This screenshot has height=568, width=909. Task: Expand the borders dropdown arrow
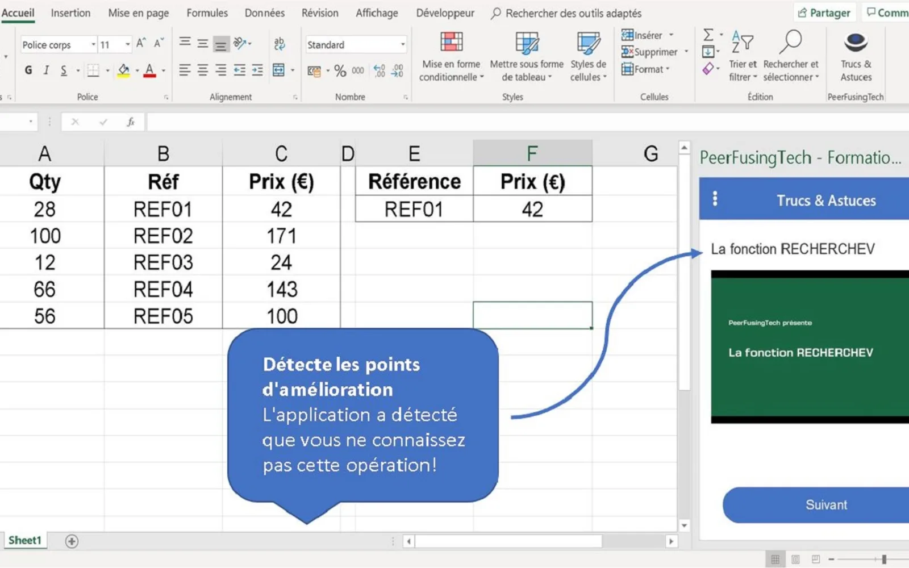coord(107,71)
